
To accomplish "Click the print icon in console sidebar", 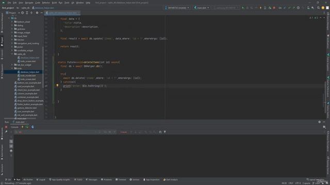I will tap(11, 151).
